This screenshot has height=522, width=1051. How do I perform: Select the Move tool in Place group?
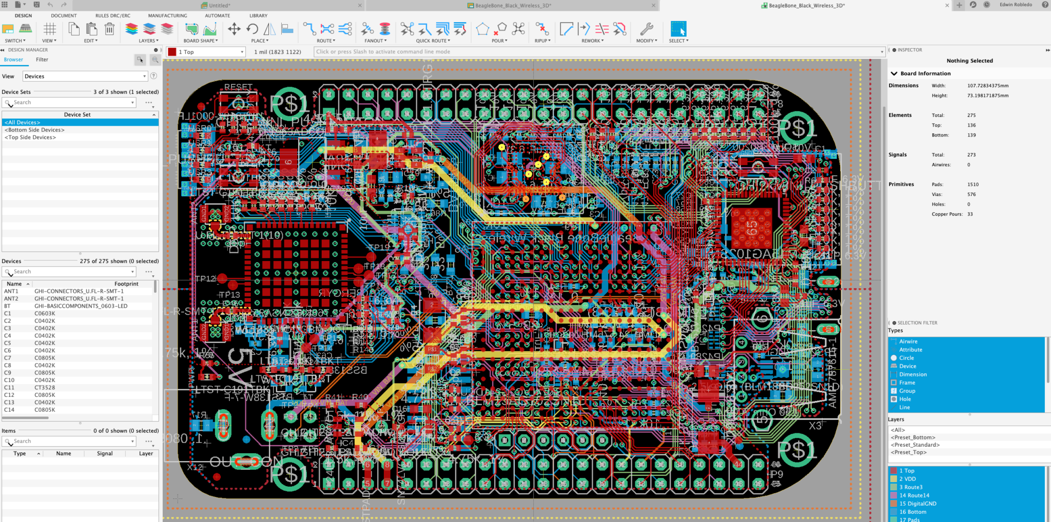(x=234, y=29)
